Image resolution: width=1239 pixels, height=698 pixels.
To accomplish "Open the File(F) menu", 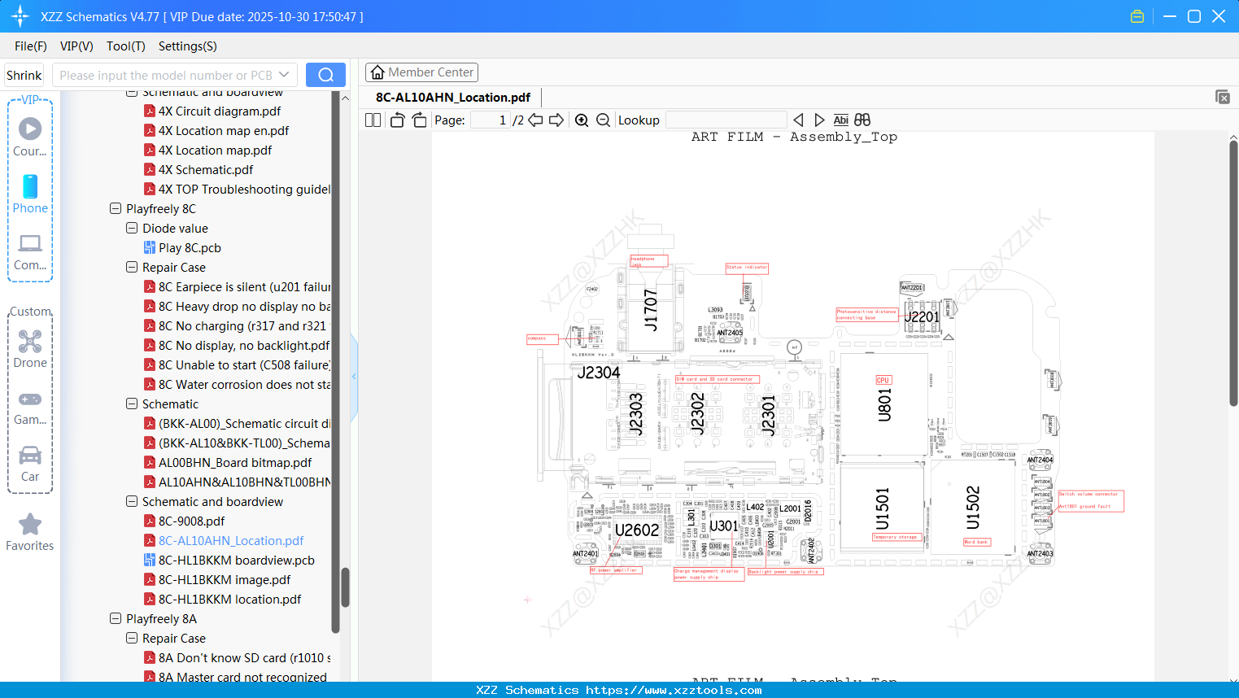I will tap(31, 46).
